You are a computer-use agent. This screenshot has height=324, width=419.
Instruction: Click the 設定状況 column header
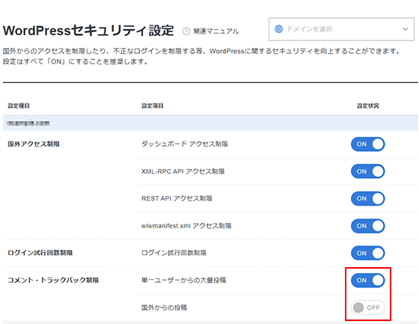(368, 106)
